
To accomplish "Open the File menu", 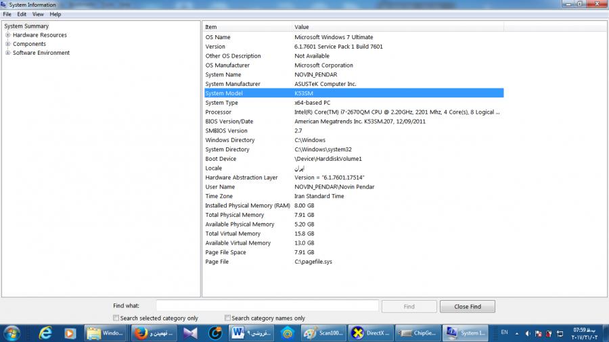I will pos(7,14).
